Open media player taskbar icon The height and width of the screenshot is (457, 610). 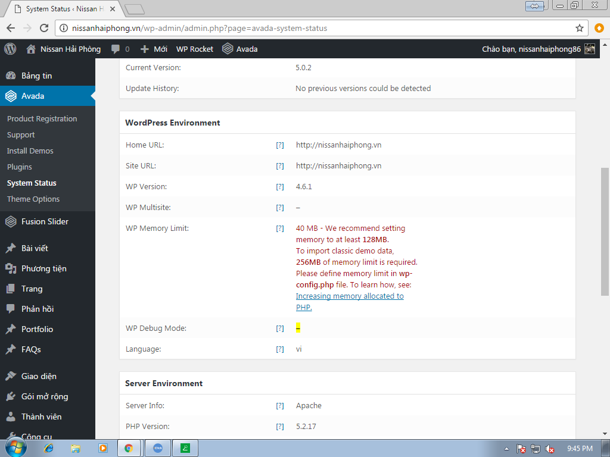(102, 449)
